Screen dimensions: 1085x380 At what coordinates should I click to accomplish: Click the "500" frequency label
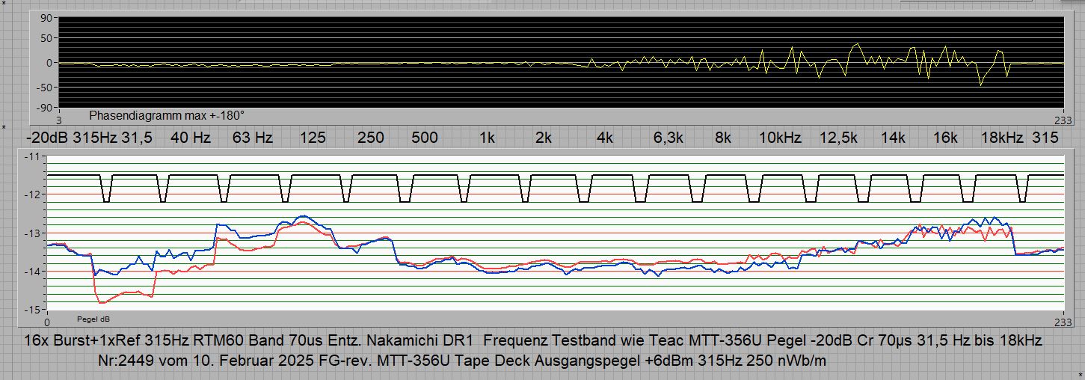click(424, 138)
